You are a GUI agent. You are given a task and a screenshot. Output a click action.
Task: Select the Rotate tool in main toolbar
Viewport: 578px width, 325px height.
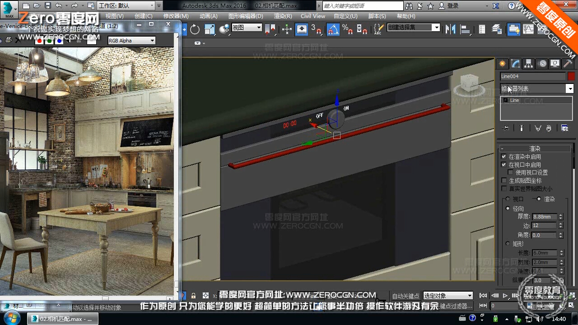(195, 30)
